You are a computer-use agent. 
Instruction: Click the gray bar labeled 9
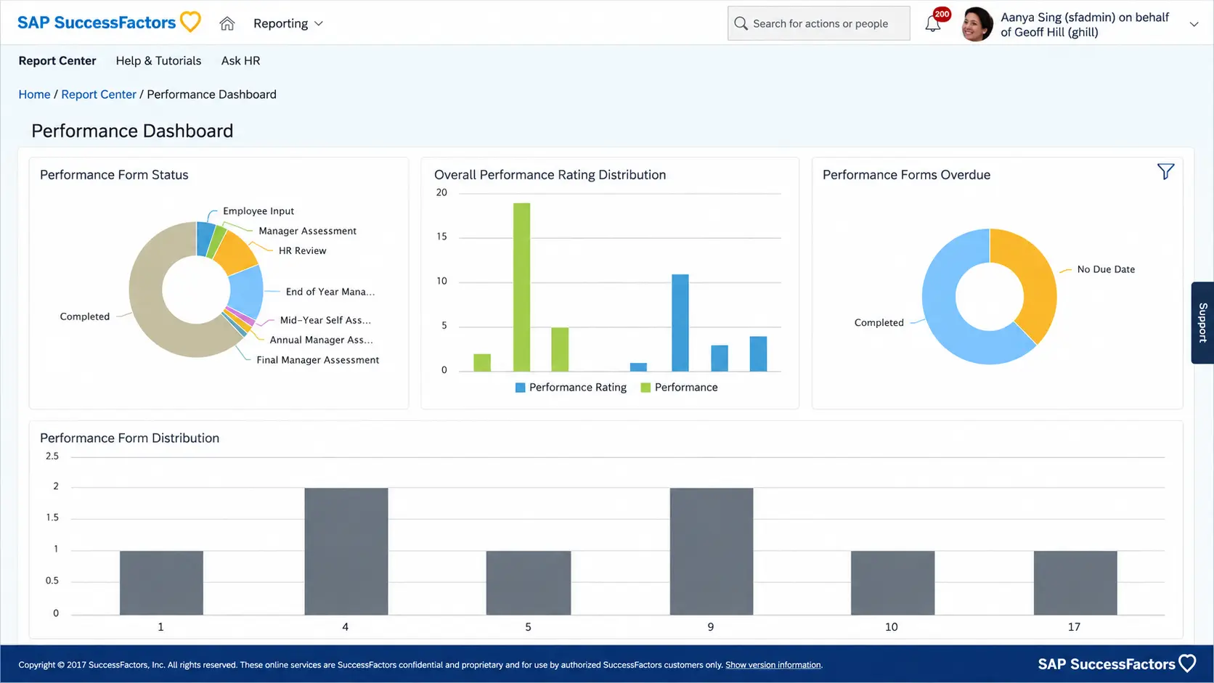(712, 552)
